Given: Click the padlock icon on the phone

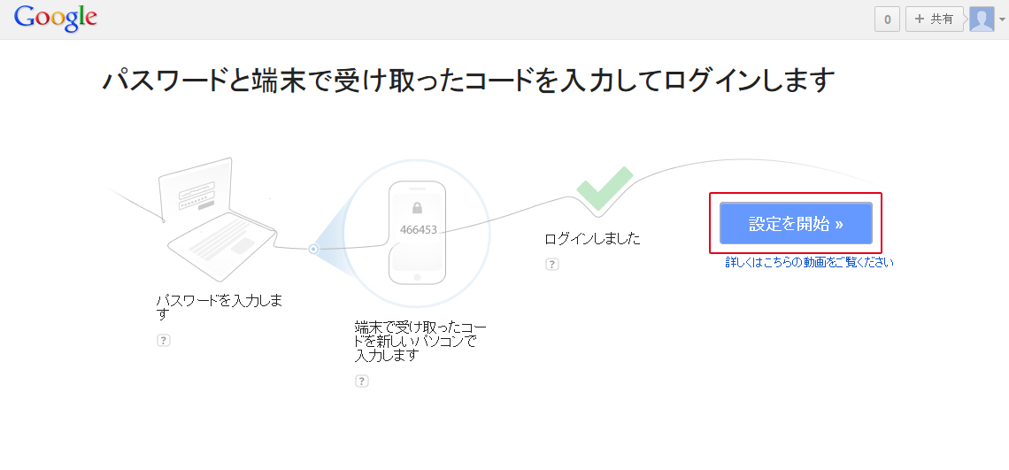Looking at the screenshot, I should [417, 207].
